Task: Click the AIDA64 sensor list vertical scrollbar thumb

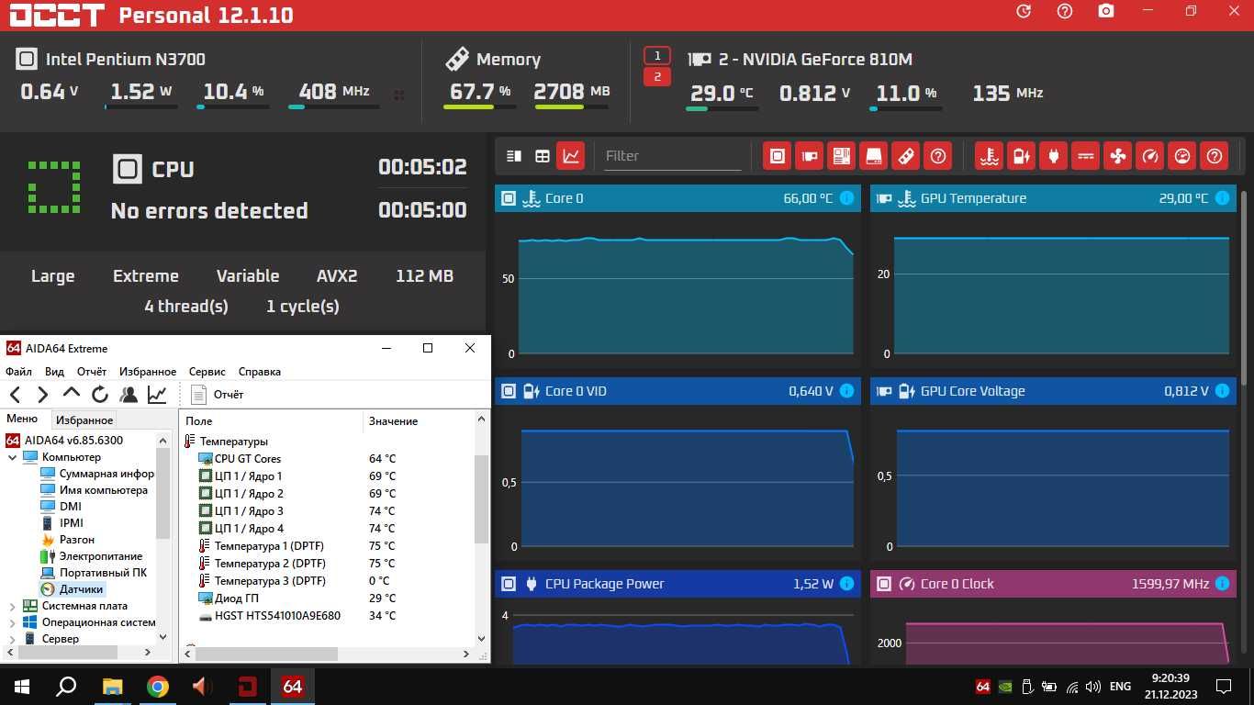Action: (x=482, y=498)
